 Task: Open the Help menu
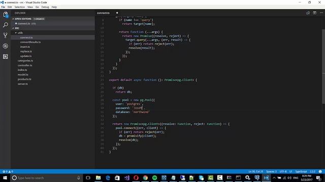[x=54, y=7]
